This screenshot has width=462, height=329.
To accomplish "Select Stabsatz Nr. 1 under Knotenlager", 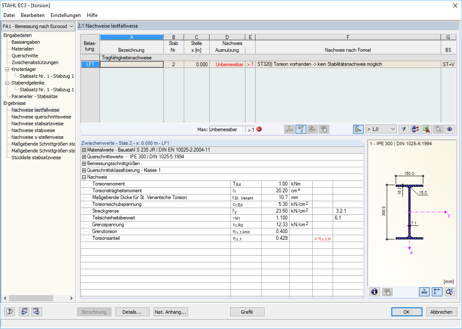I will [x=47, y=76].
